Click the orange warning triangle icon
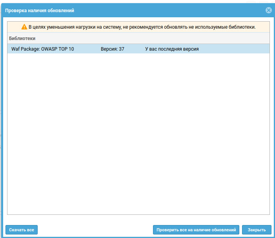This screenshot has width=275, height=238. pos(24,27)
